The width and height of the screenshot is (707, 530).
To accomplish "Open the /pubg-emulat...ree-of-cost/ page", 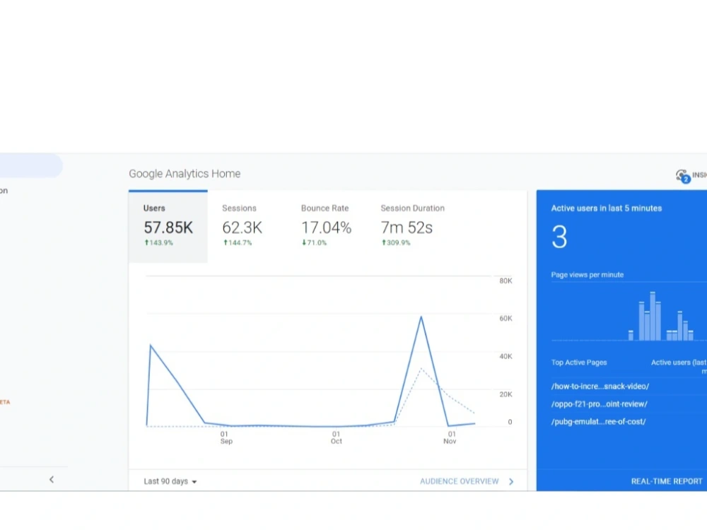I will click(x=598, y=421).
